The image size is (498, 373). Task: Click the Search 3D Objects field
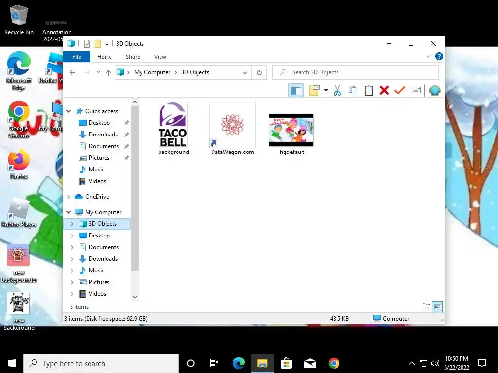point(356,72)
